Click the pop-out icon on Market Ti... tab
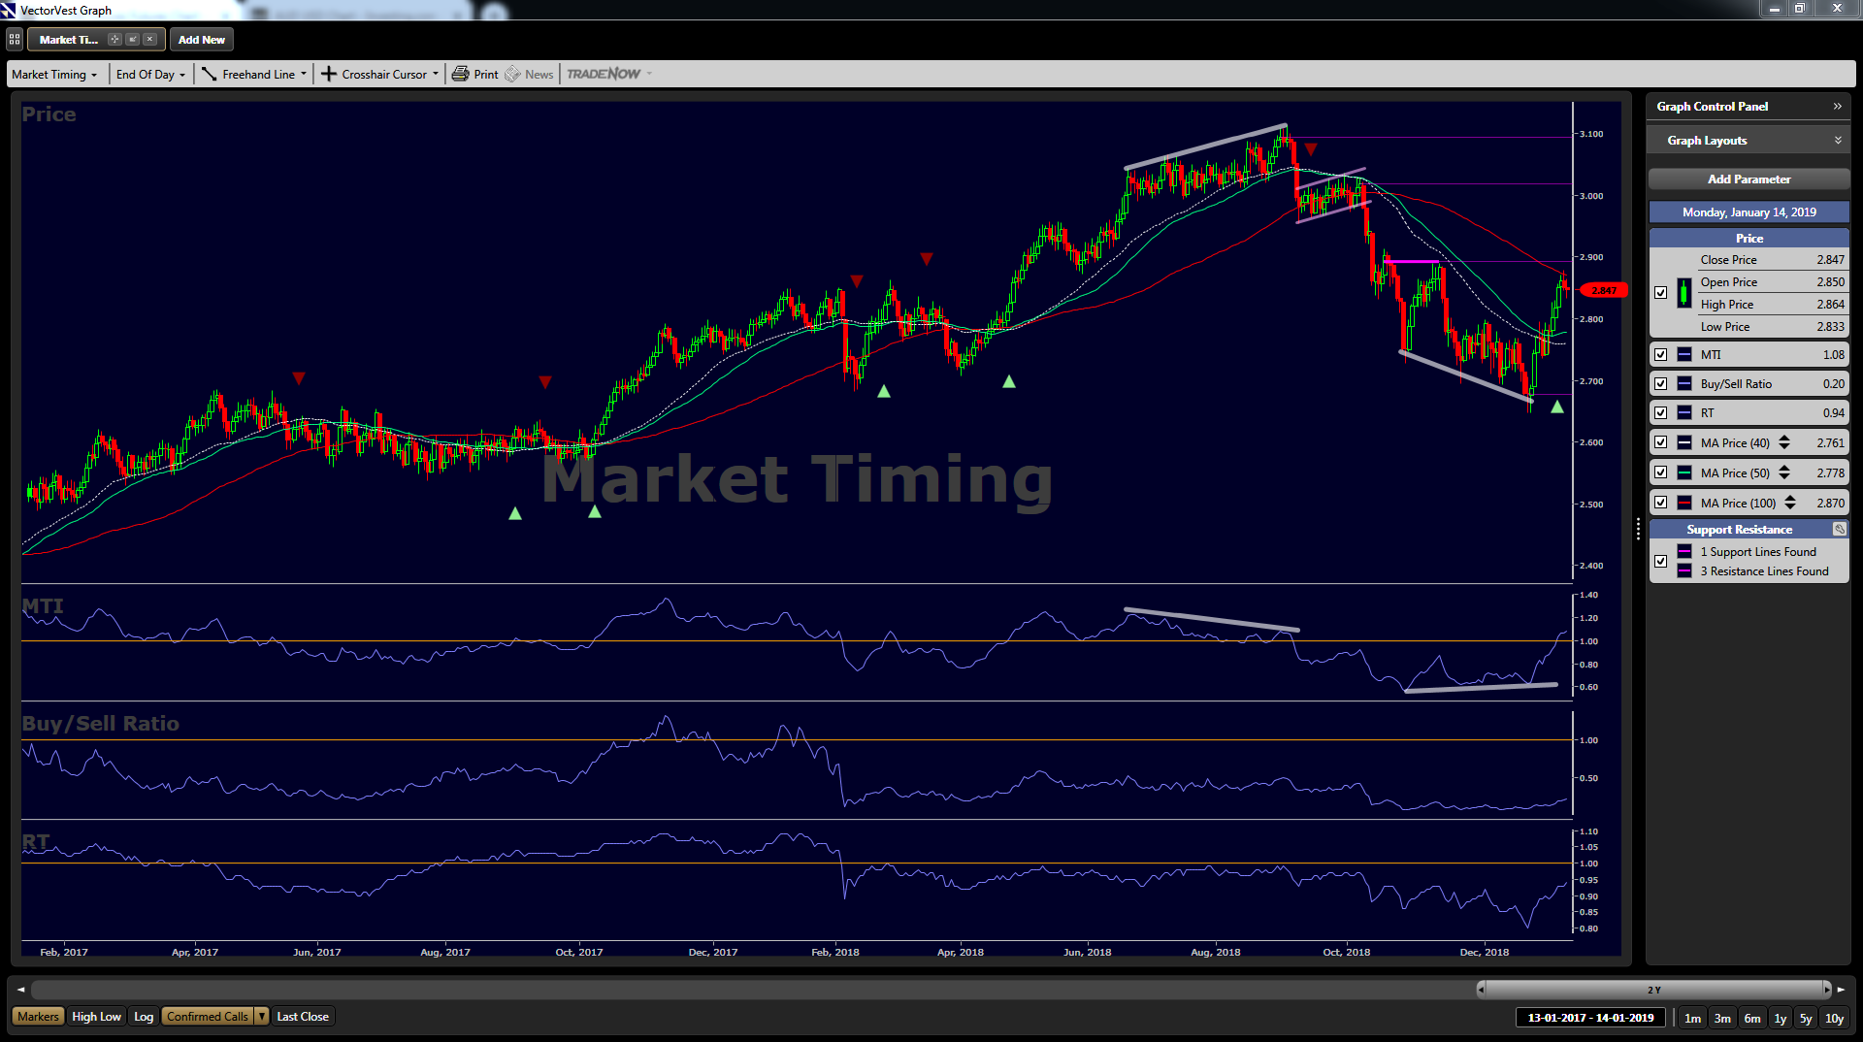The width and height of the screenshot is (1863, 1042). point(132,40)
